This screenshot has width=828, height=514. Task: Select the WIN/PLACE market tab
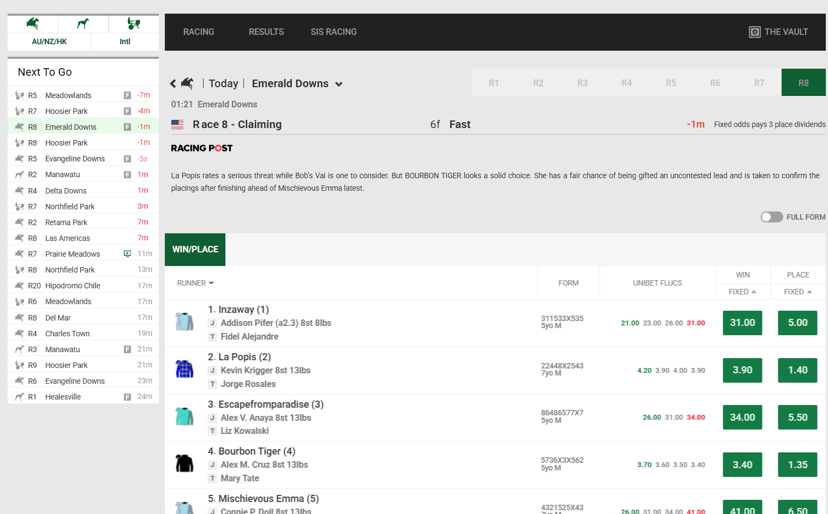[195, 250]
